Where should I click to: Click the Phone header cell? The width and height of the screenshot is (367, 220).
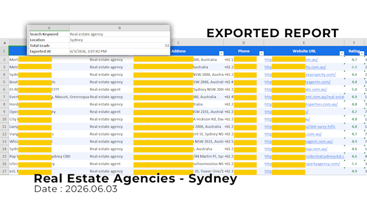pyautogui.click(x=243, y=51)
